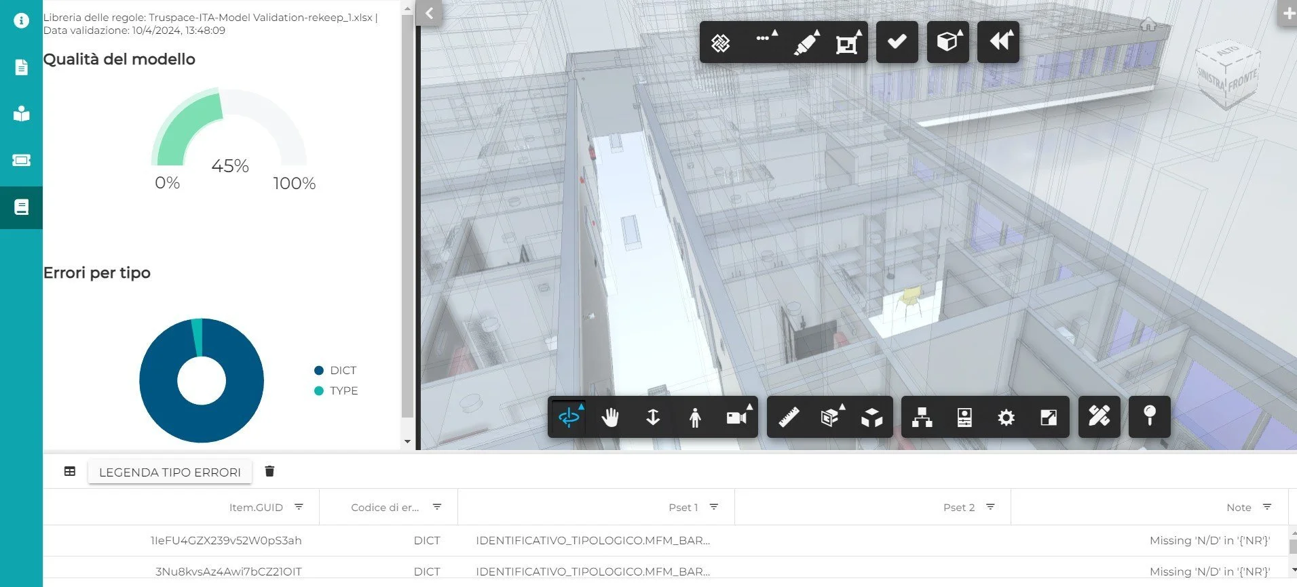
Task: Sort by Pset 2 column header
Action: (x=958, y=507)
